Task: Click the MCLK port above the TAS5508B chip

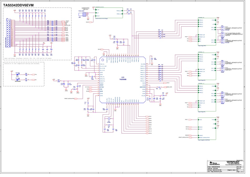Action: [102, 49]
